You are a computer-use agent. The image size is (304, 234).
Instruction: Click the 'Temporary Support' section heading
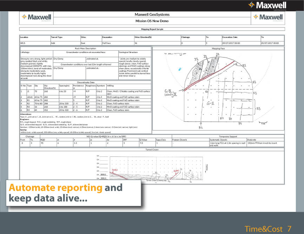click(x=228, y=136)
